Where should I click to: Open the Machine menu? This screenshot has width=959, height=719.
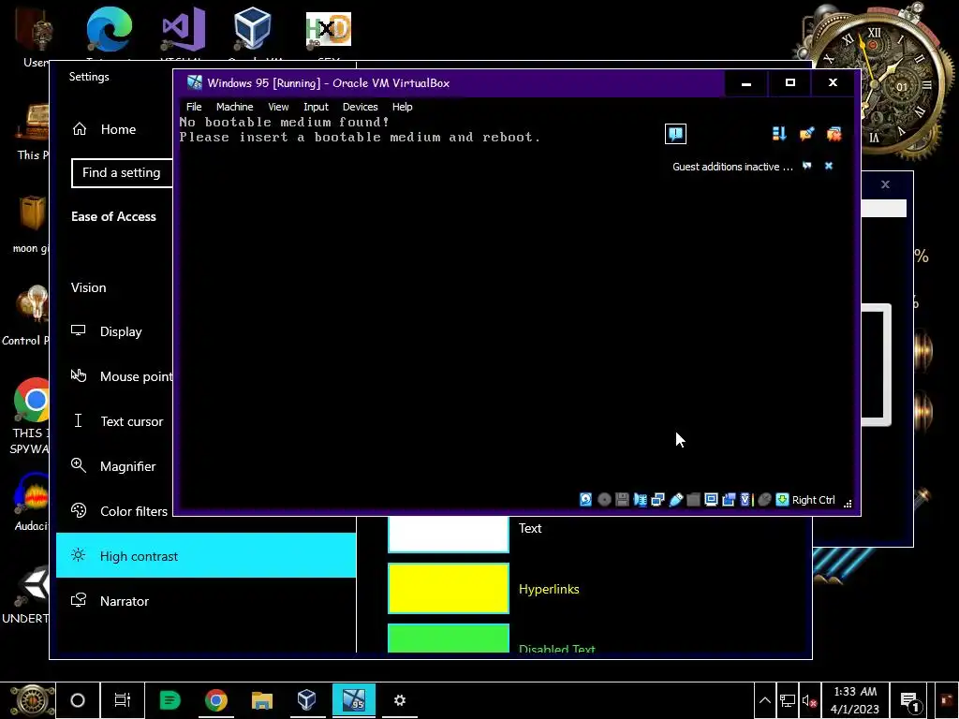(x=234, y=107)
